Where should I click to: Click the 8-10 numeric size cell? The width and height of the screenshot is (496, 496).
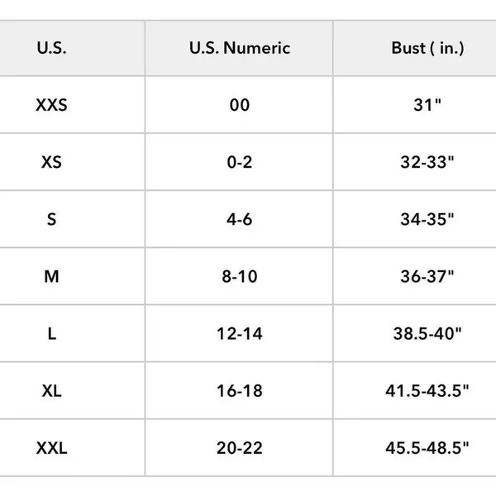pos(240,276)
